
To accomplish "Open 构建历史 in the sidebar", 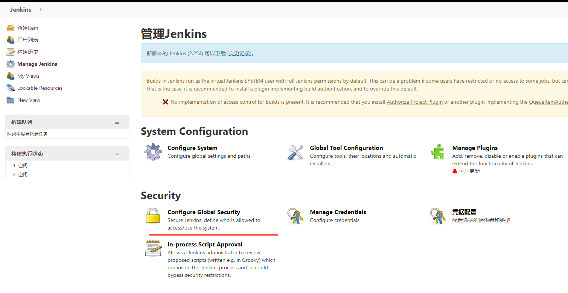I will click(x=28, y=52).
